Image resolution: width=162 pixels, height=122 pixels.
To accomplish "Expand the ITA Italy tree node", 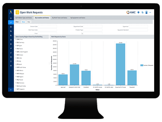I will click(x=16, y=61).
